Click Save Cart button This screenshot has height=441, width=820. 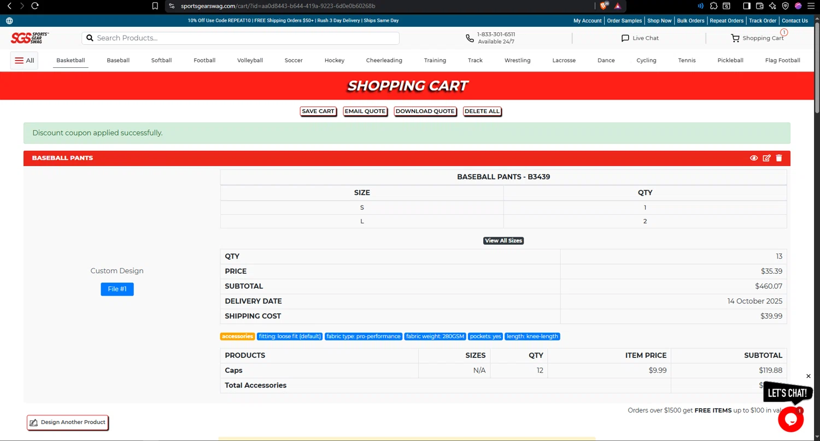point(318,111)
